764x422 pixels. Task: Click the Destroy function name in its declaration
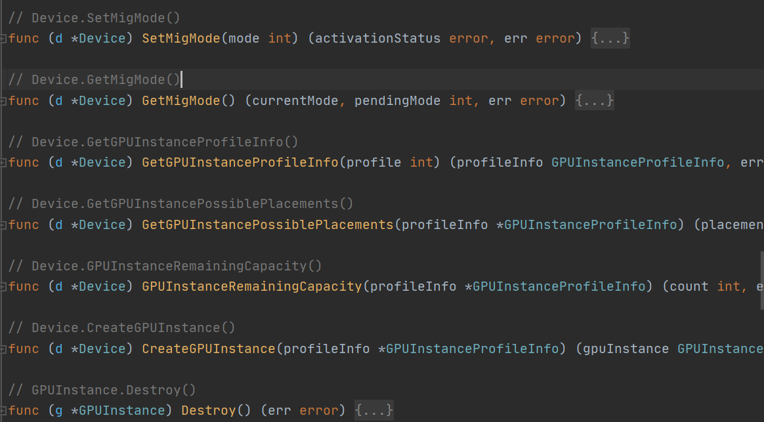click(209, 410)
